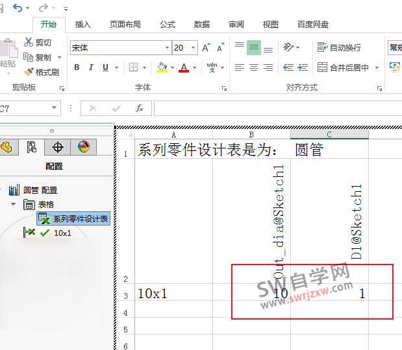
Task: Open the FeatureManager part tab icon
Action: [8, 147]
